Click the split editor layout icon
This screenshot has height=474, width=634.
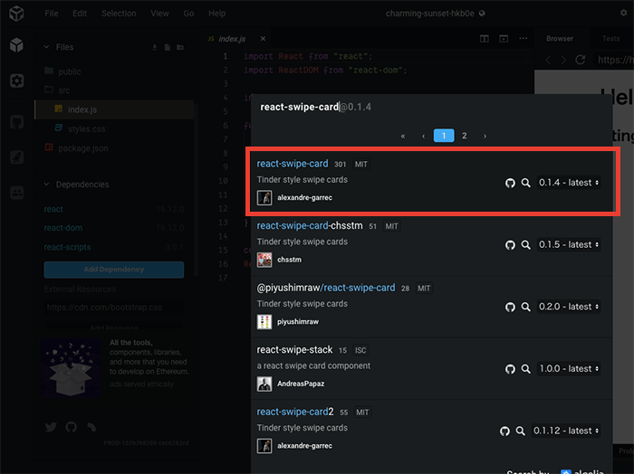pos(484,38)
